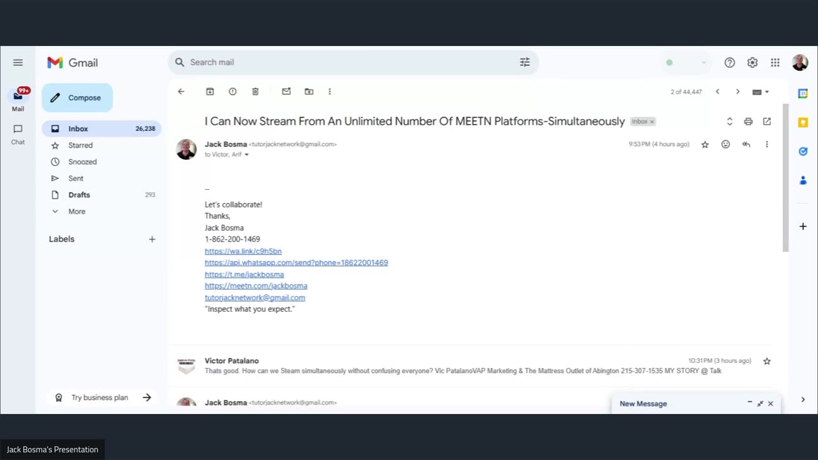Open the t.me/jackbosma link
Image resolution: width=818 pixels, height=460 pixels.
(244, 274)
